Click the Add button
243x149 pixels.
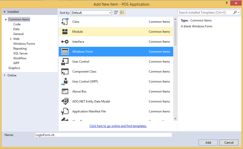coord(208,143)
